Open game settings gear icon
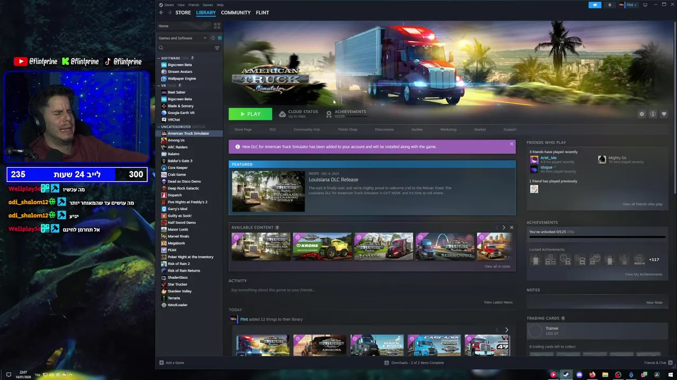The image size is (677, 380). tap(642, 114)
